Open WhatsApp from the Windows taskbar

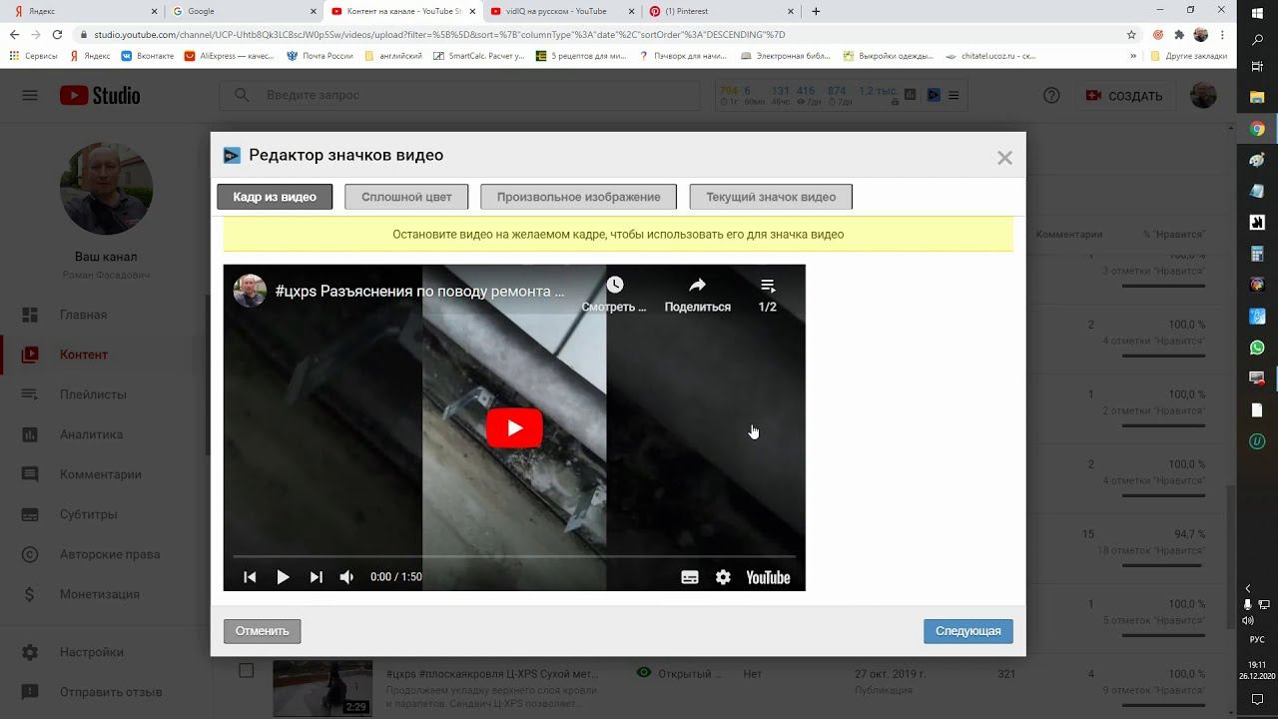click(x=1257, y=348)
